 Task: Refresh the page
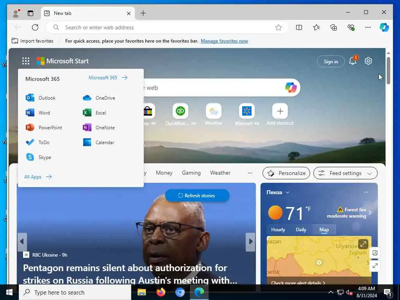pos(35,27)
